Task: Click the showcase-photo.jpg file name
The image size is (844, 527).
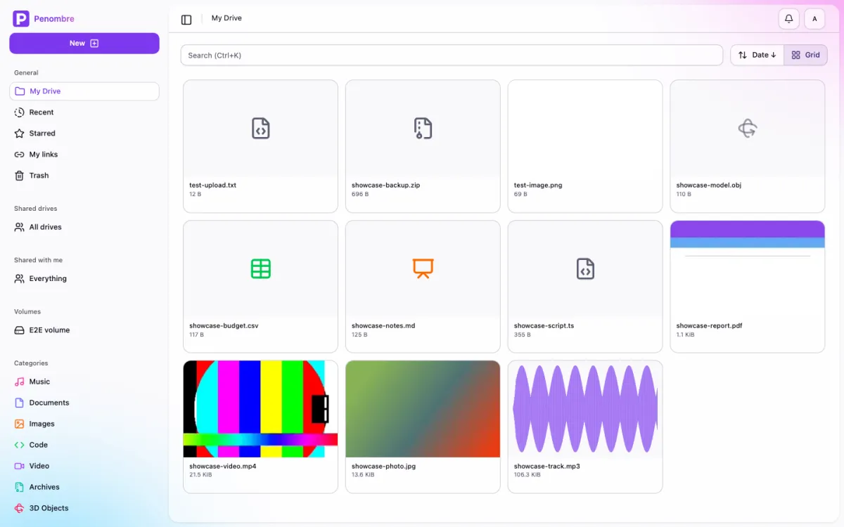Action: (x=384, y=467)
